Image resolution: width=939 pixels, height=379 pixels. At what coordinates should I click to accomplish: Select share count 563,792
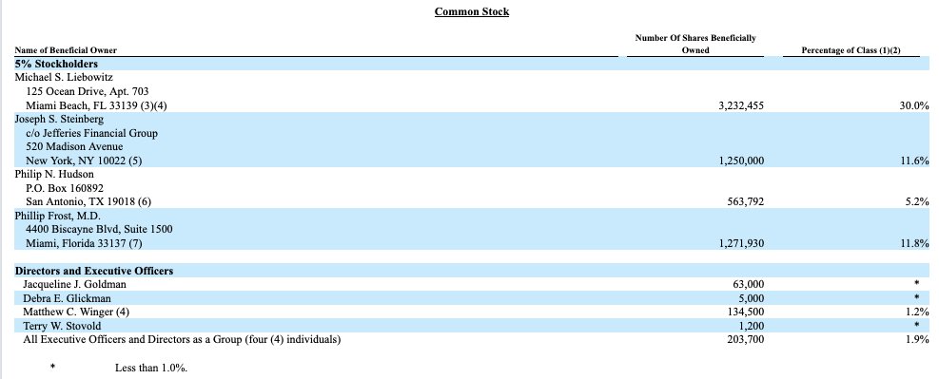tap(746, 202)
